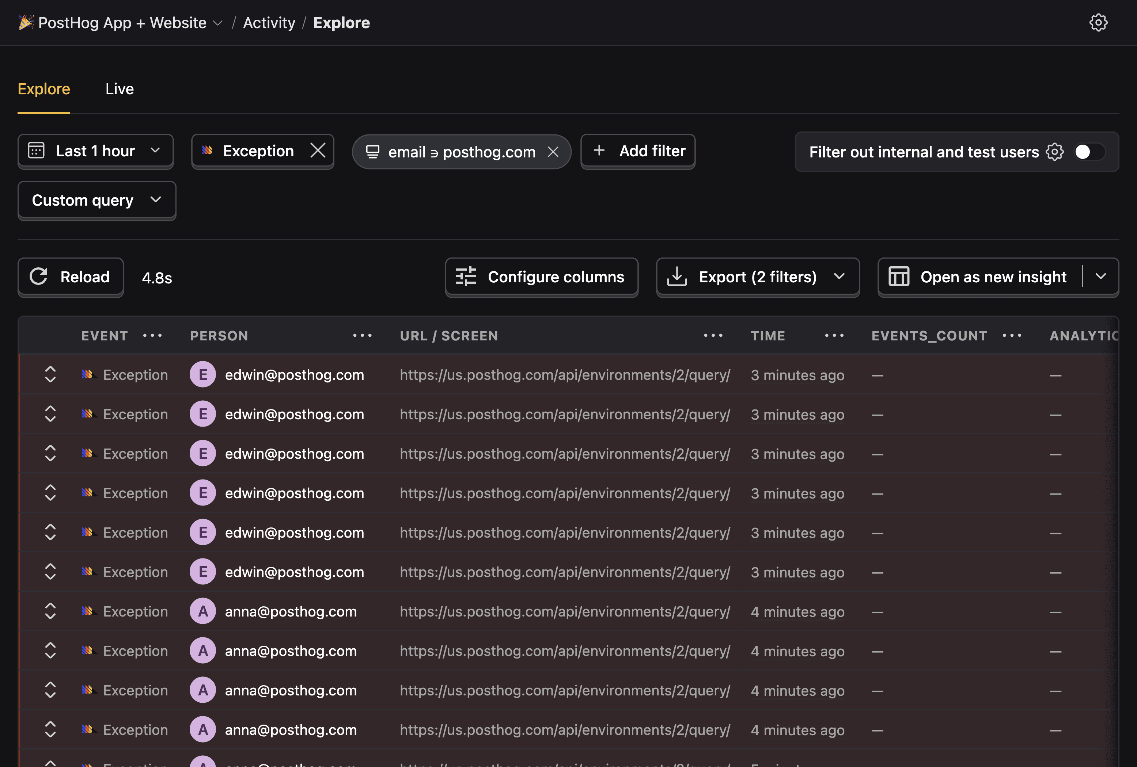This screenshot has height=767, width=1137.
Task: Click the calendar icon in date range button
Action: click(36, 150)
